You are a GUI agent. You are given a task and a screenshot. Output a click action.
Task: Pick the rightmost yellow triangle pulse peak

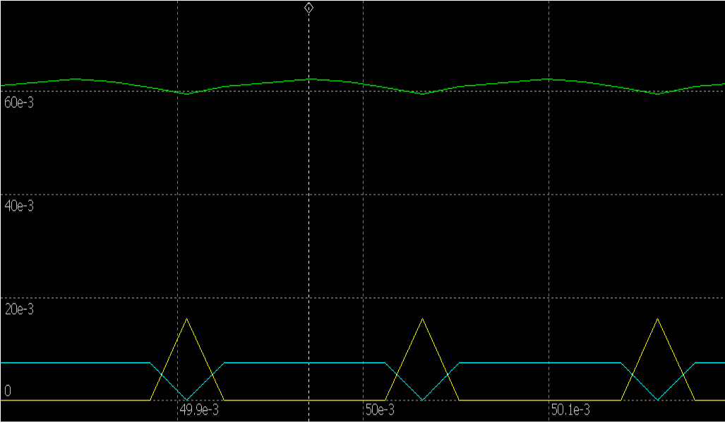(x=658, y=319)
